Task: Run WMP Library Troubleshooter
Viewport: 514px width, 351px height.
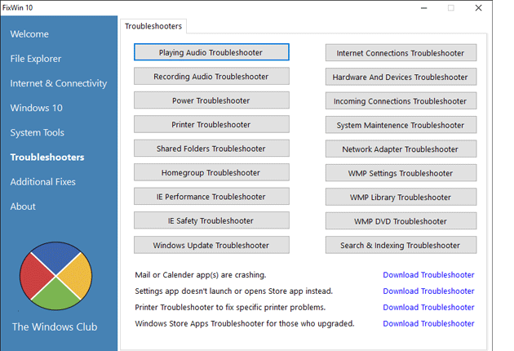Action: pyautogui.click(x=401, y=197)
